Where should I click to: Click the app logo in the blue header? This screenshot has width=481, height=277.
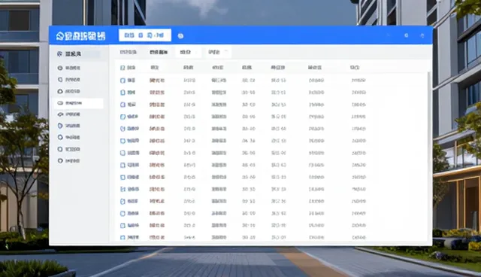(x=80, y=36)
